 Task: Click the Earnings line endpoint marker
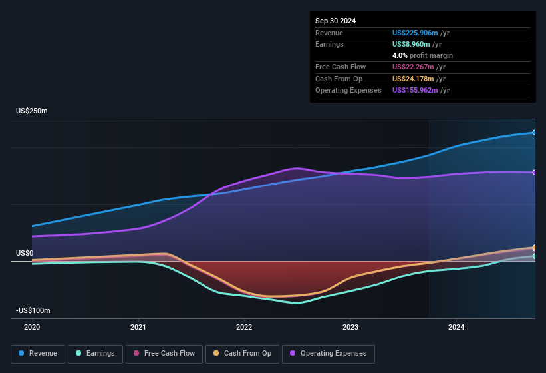[535, 256]
